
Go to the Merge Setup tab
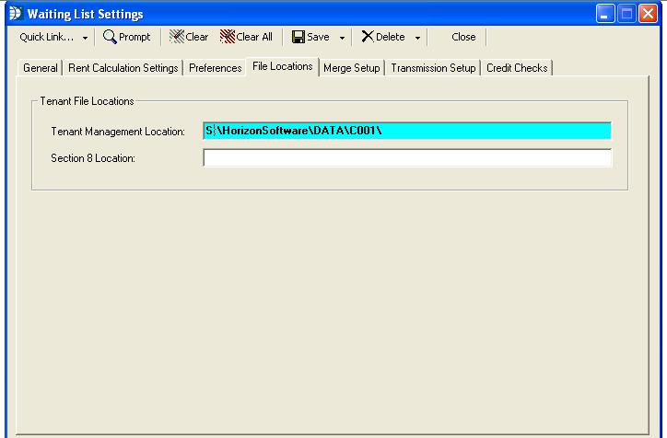tap(351, 68)
